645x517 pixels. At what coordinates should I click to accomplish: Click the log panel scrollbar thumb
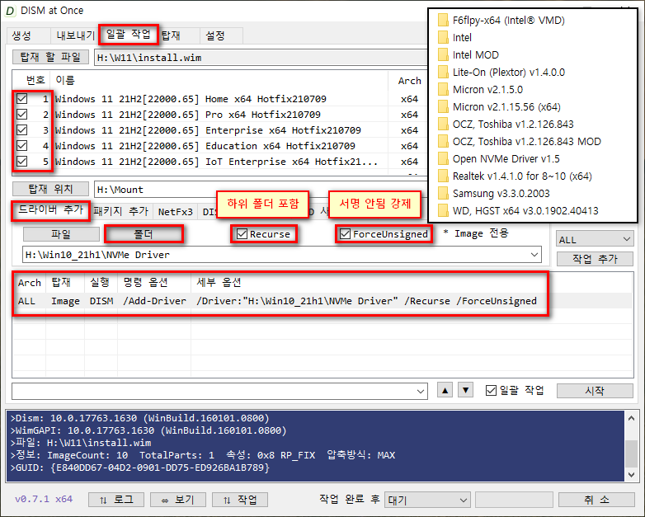tap(632, 454)
